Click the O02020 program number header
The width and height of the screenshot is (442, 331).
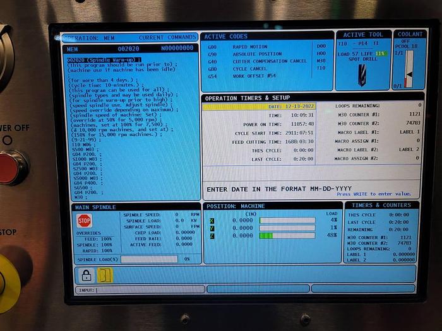pyautogui.click(x=128, y=49)
